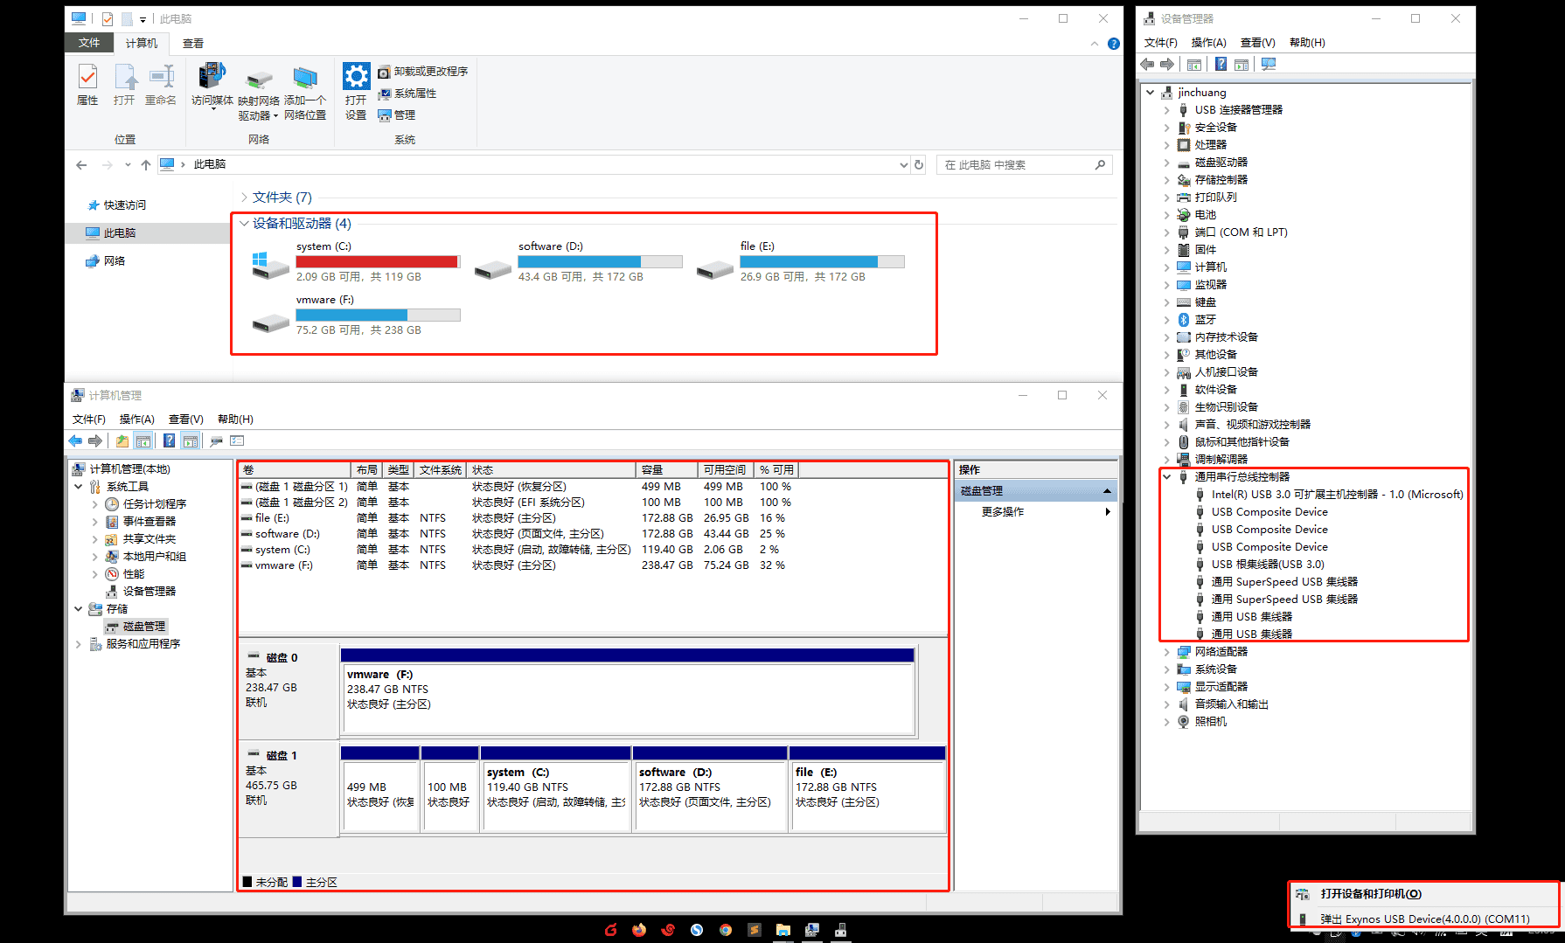Open 查看(V) menu in 计算机管理

pyautogui.click(x=185, y=419)
